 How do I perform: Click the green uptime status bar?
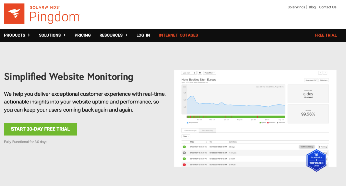236,117
